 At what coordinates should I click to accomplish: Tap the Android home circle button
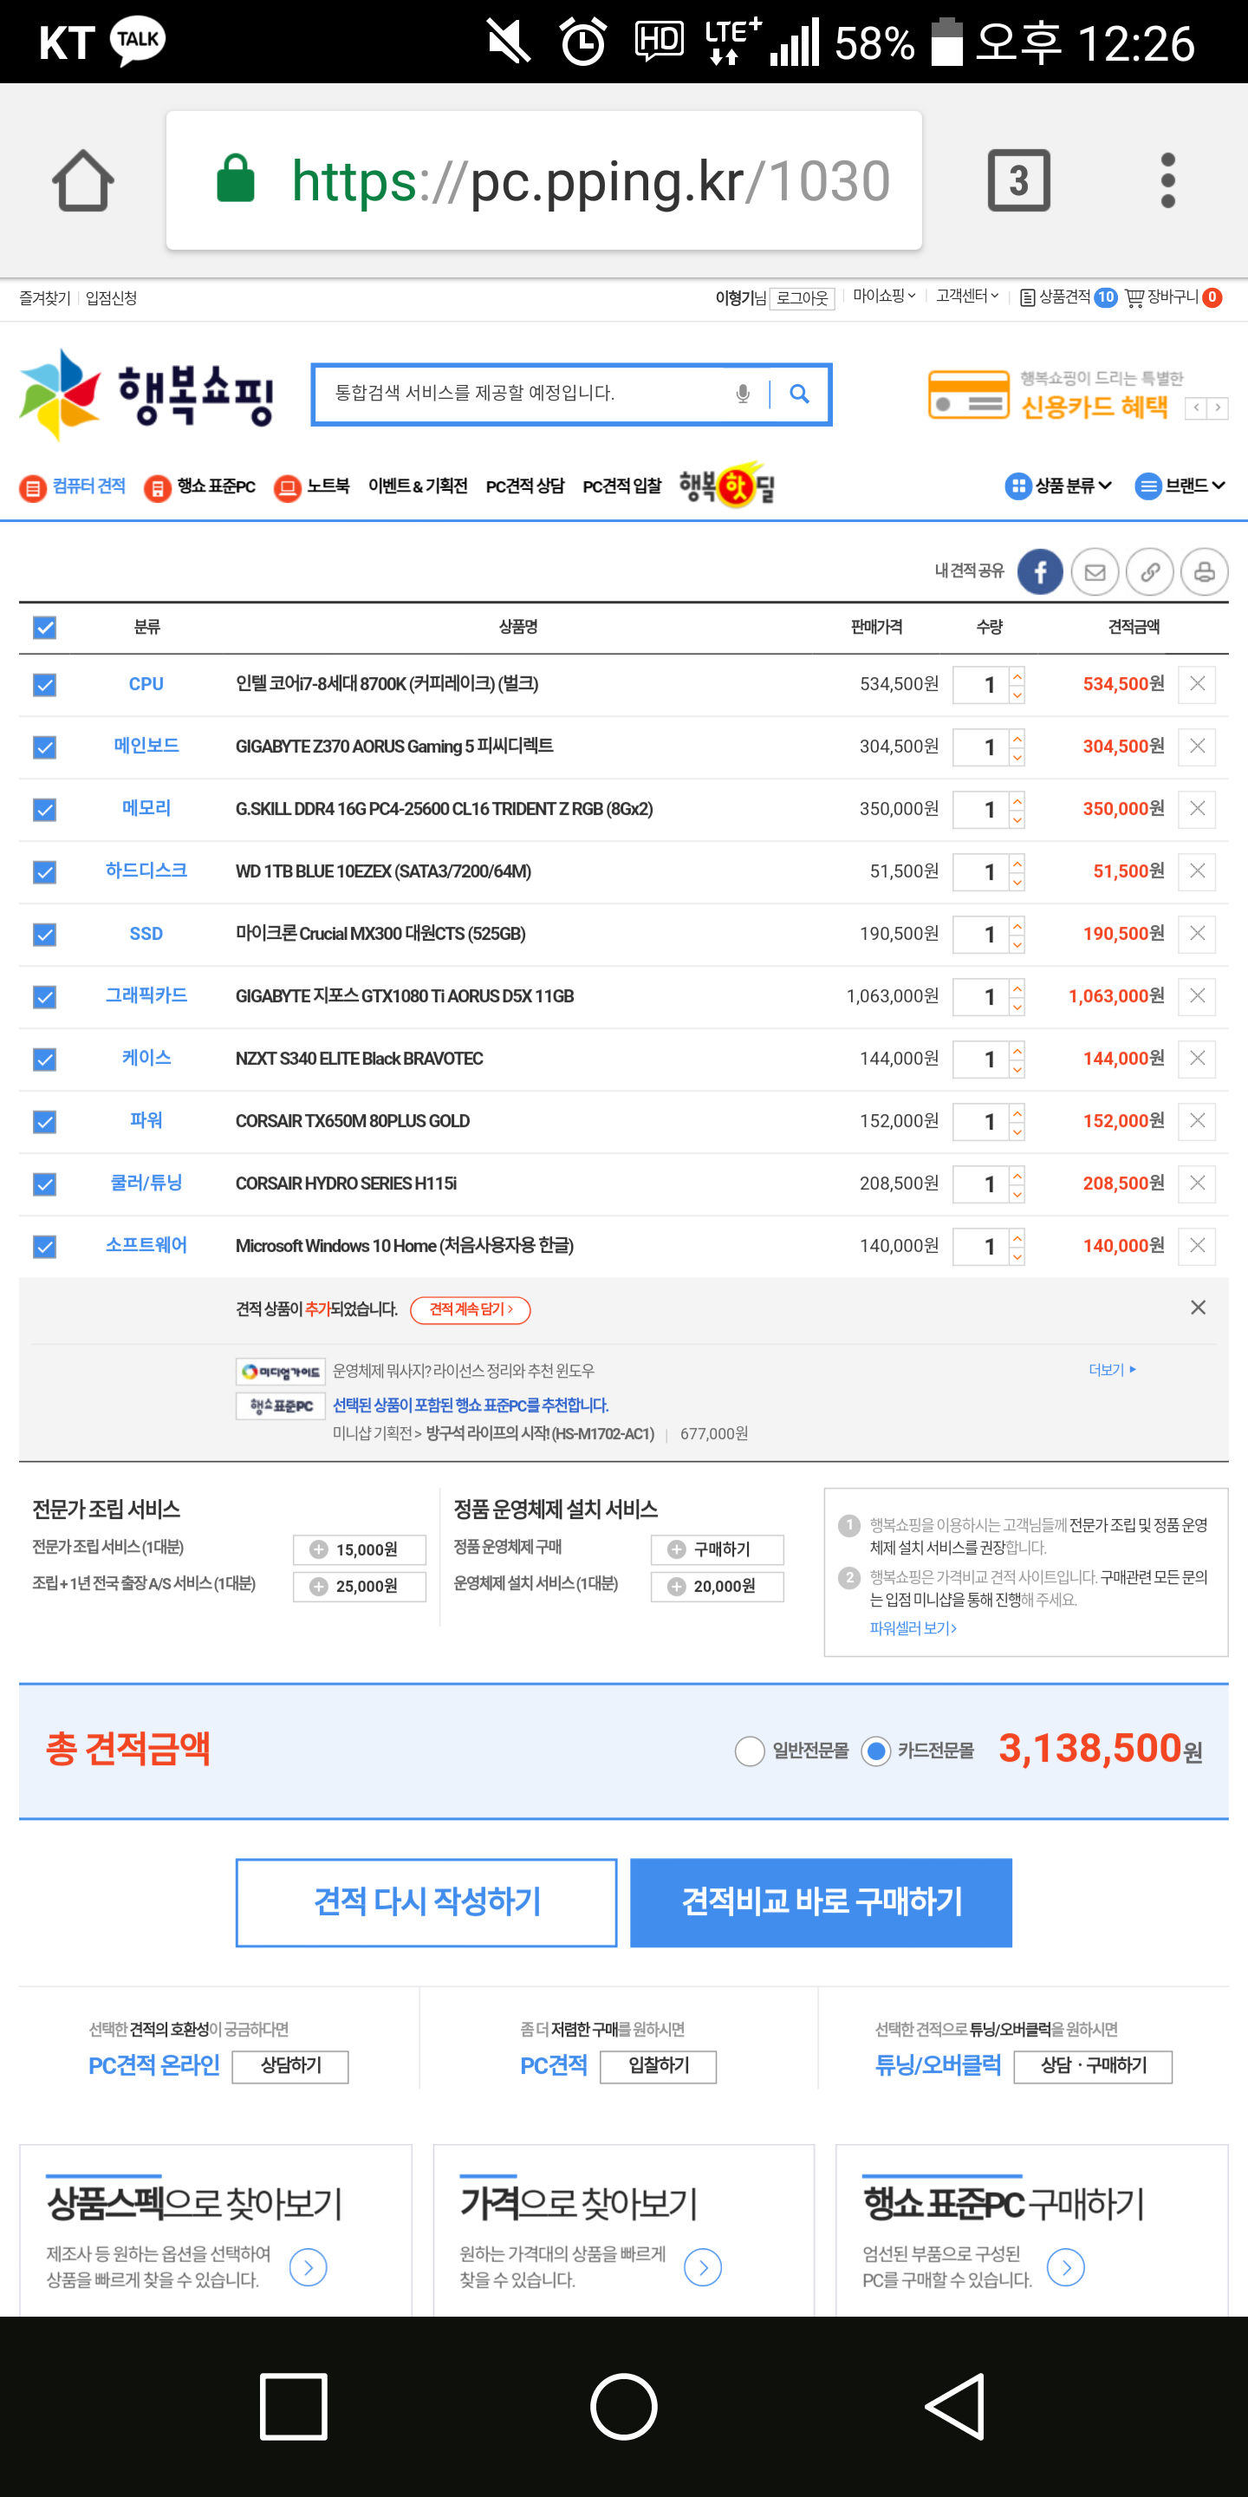(624, 2406)
